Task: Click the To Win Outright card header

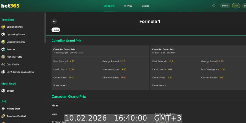Action: 101,51
